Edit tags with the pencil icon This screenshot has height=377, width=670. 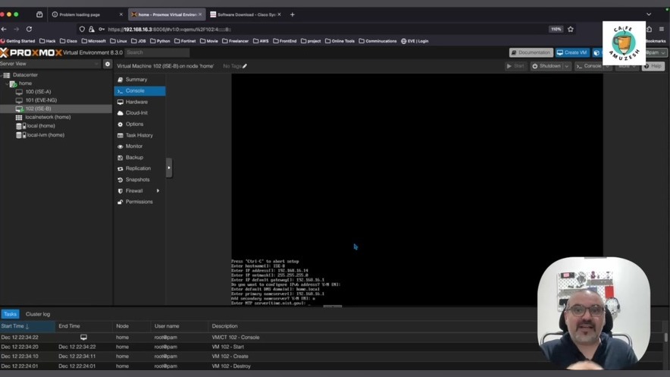[245, 66]
